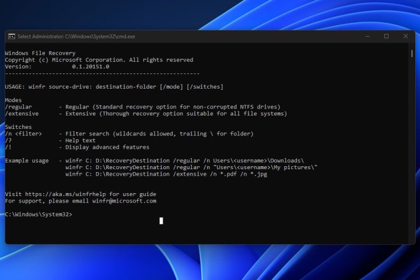Click the example line with *.pdf filter
The height and width of the screenshot is (280, 420).
[x=166, y=174]
